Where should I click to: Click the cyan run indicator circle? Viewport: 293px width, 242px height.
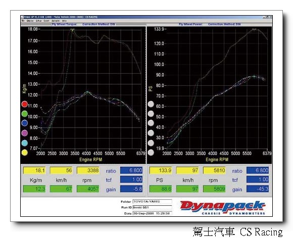(24, 143)
